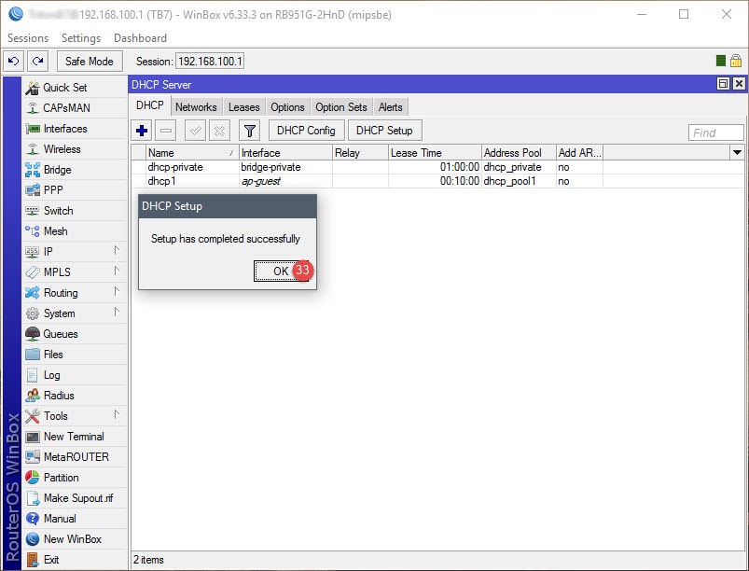Disable the selected DHCP server cross

pyautogui.click(x=219, y=131)
